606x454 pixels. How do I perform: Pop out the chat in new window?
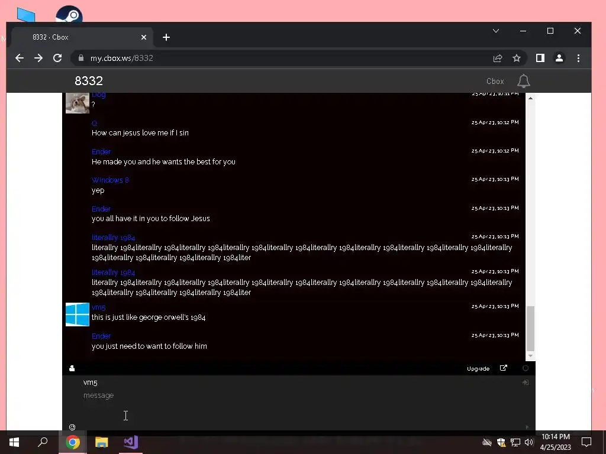pos(503,368)
